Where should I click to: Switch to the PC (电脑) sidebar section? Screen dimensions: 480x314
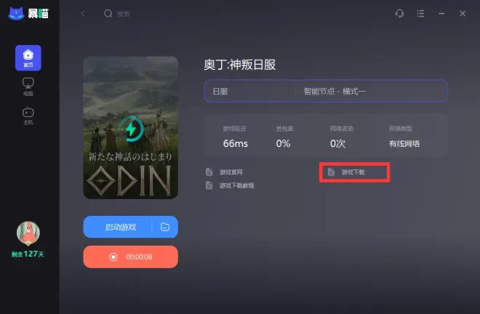[28, 87]
